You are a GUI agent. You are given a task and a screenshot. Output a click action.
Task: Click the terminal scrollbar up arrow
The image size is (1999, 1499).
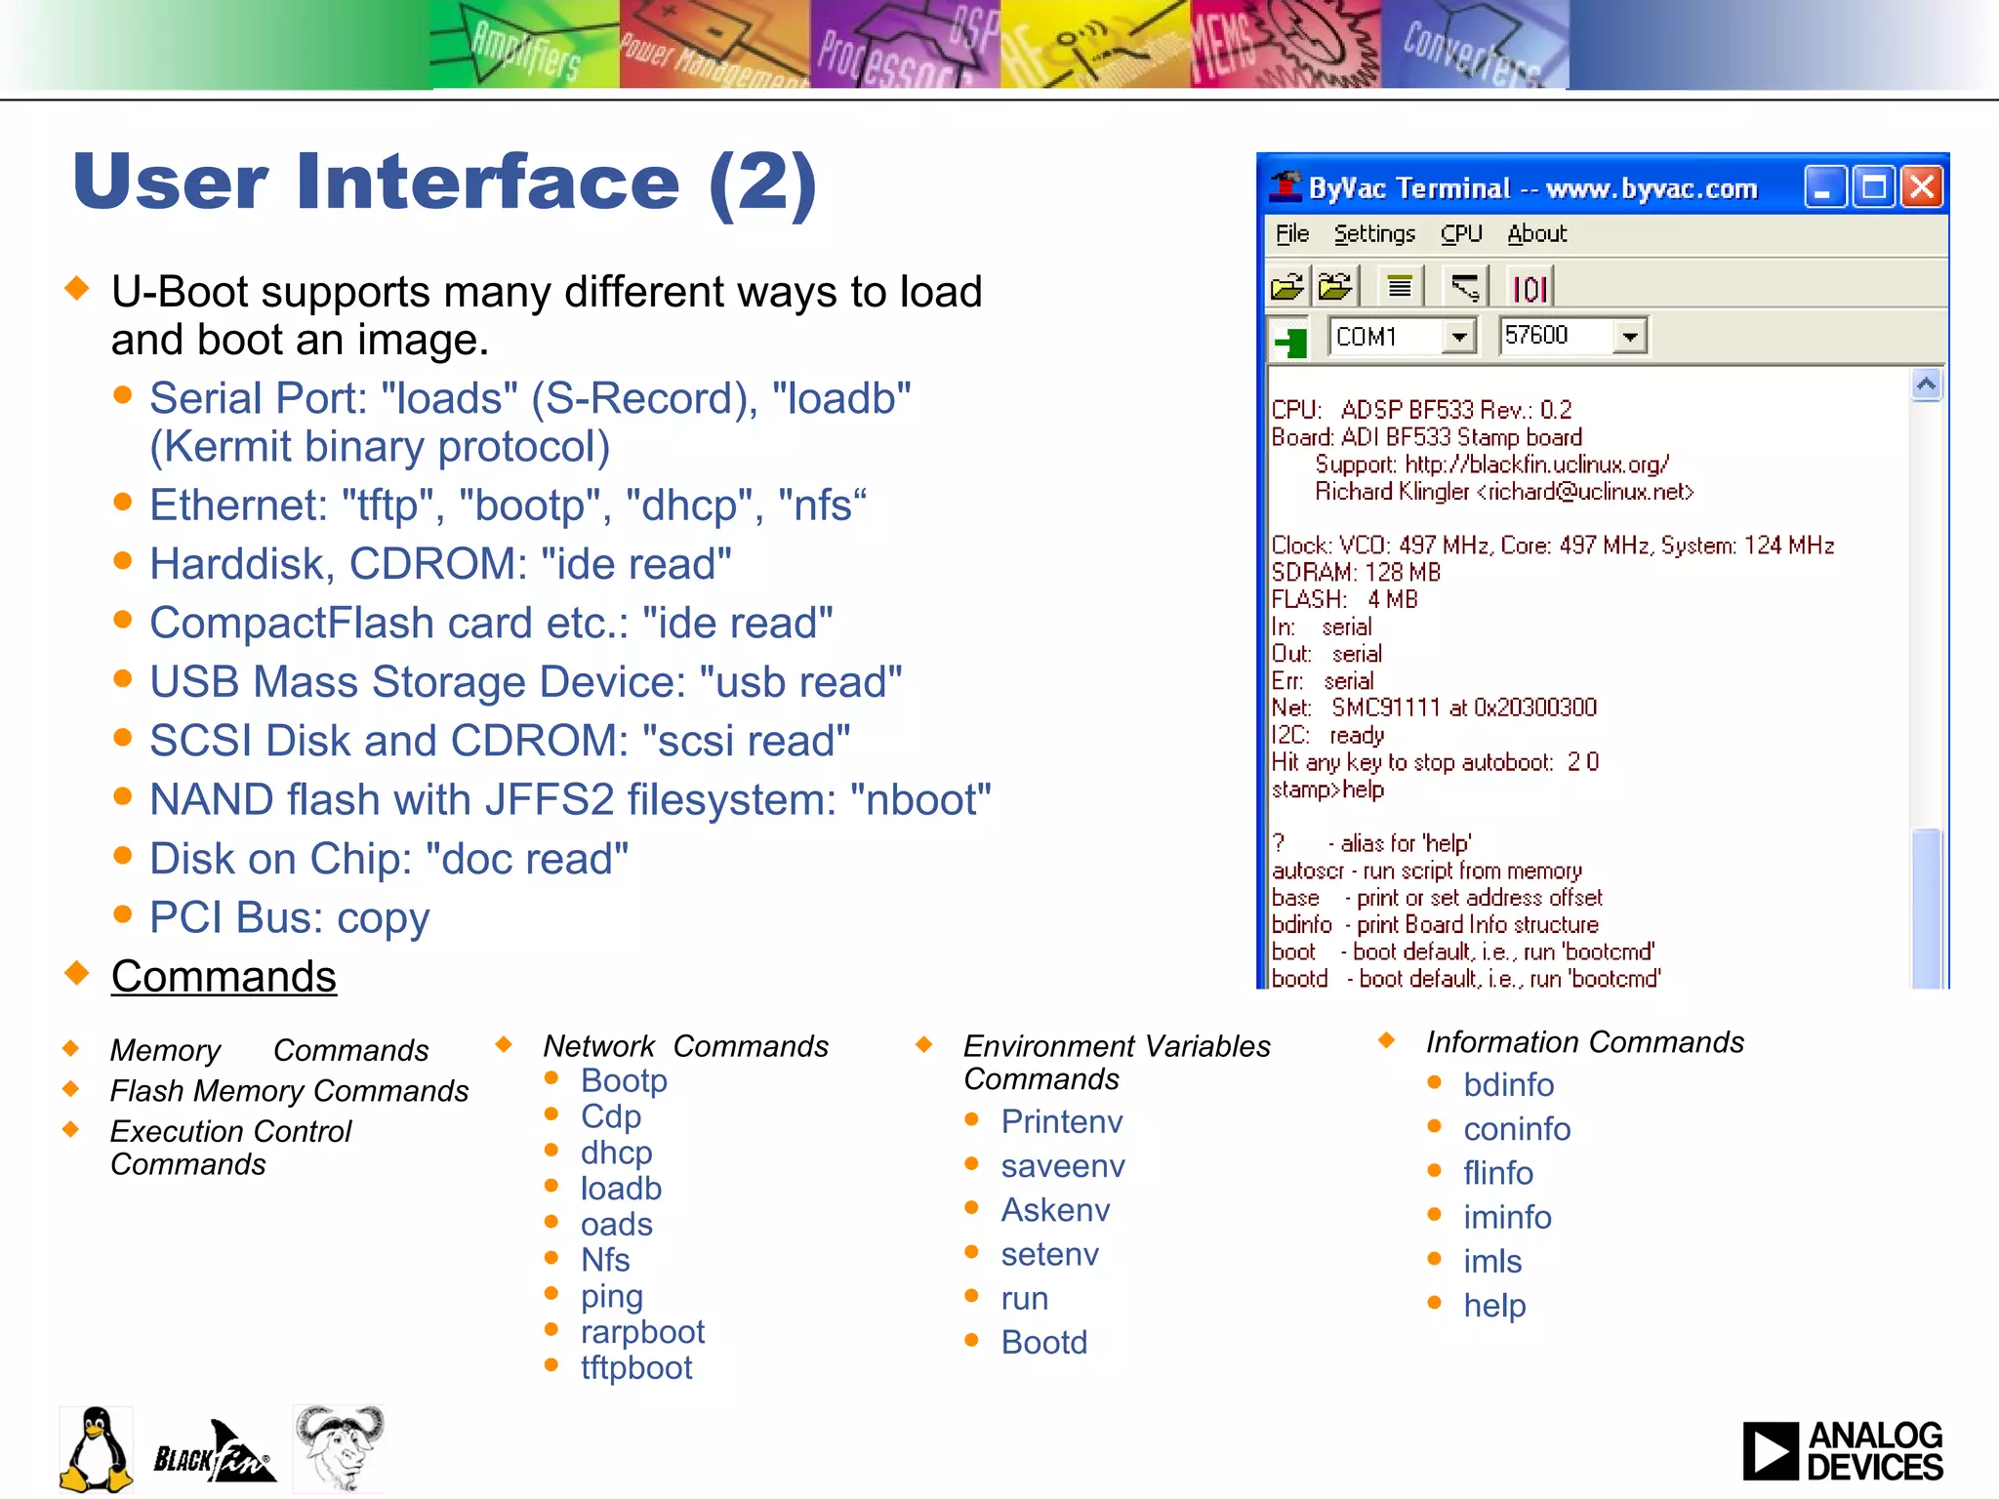(1926, 385)
